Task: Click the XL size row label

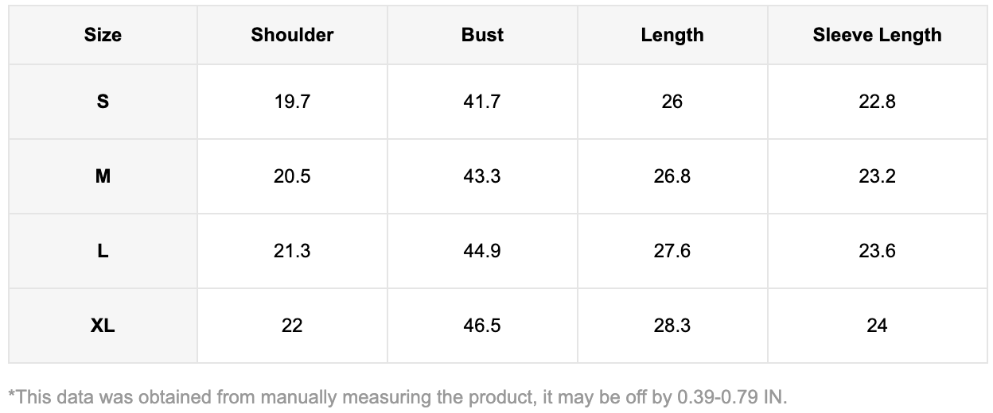Action: pos(103,326)
